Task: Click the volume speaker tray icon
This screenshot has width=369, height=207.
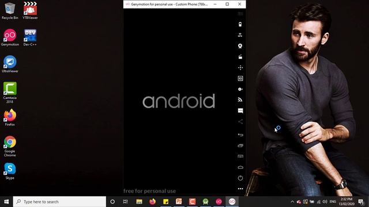Action: 325,202
